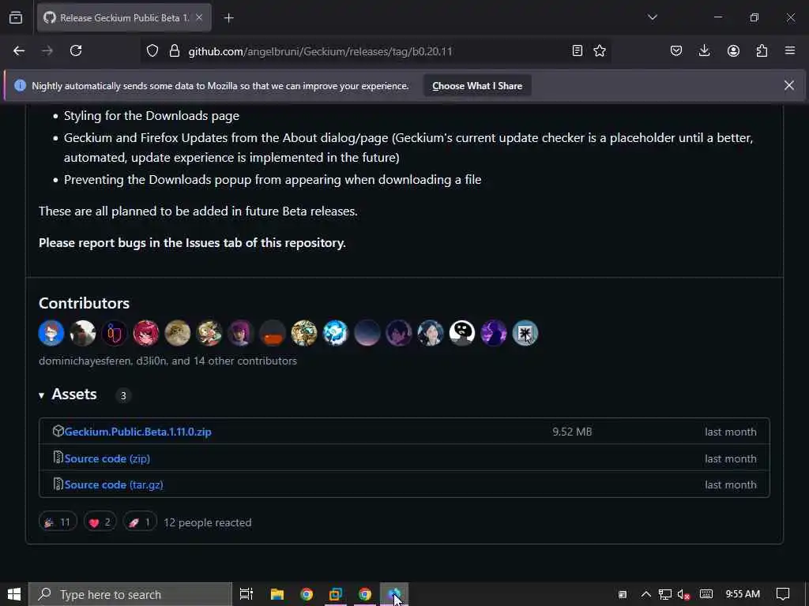Viewport: 809px width, 606px height.
Task: Go back to the previous page
Action: (19, 50)
